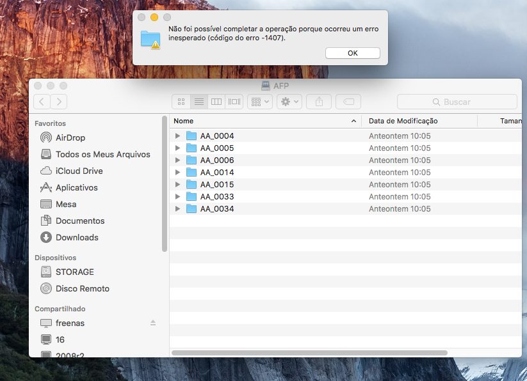Open AirDrop in the sidebar

(x=70, y=137)
